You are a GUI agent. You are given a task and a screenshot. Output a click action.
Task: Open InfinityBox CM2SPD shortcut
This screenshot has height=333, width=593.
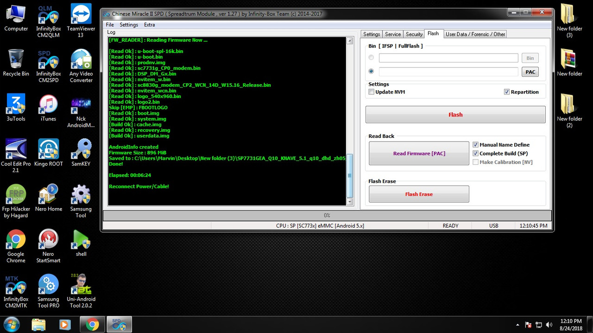click(x=48, y=67)
